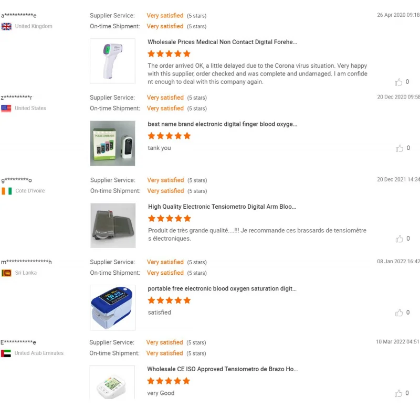The height and width of the screenshot is (409, 420).
Task: Click the Cote D'Ivoire flag icon
Action: [x=6, y=191]
